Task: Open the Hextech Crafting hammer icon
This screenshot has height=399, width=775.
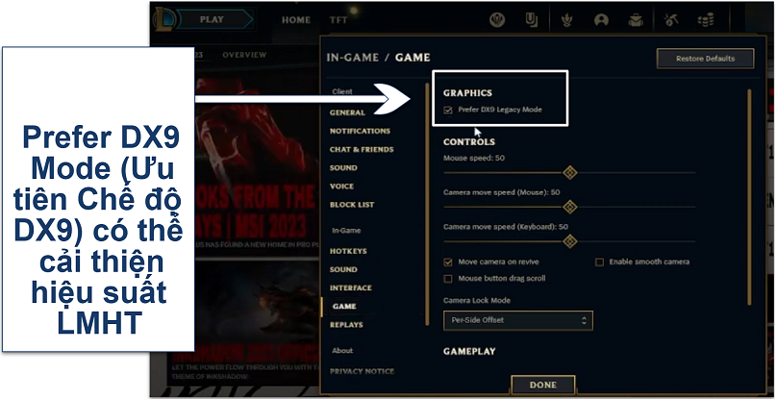Action: pyautogui.click(x=671, y=20)
